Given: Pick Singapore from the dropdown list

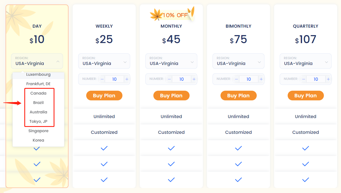Looking at the screenshot, I should pos(38,131).
